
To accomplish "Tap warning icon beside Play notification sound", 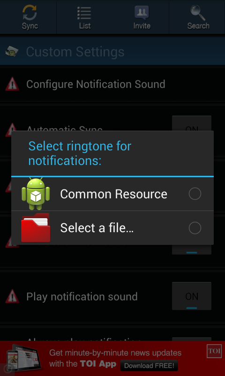I will point(12,297).
